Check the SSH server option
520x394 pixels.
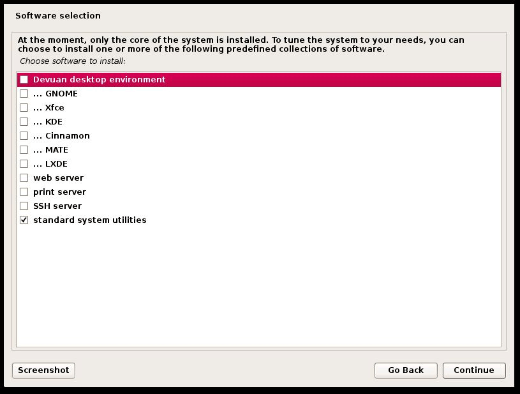point(24,206)
